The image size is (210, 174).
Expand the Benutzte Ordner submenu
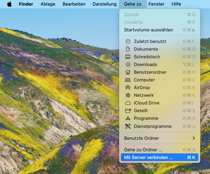159,138
